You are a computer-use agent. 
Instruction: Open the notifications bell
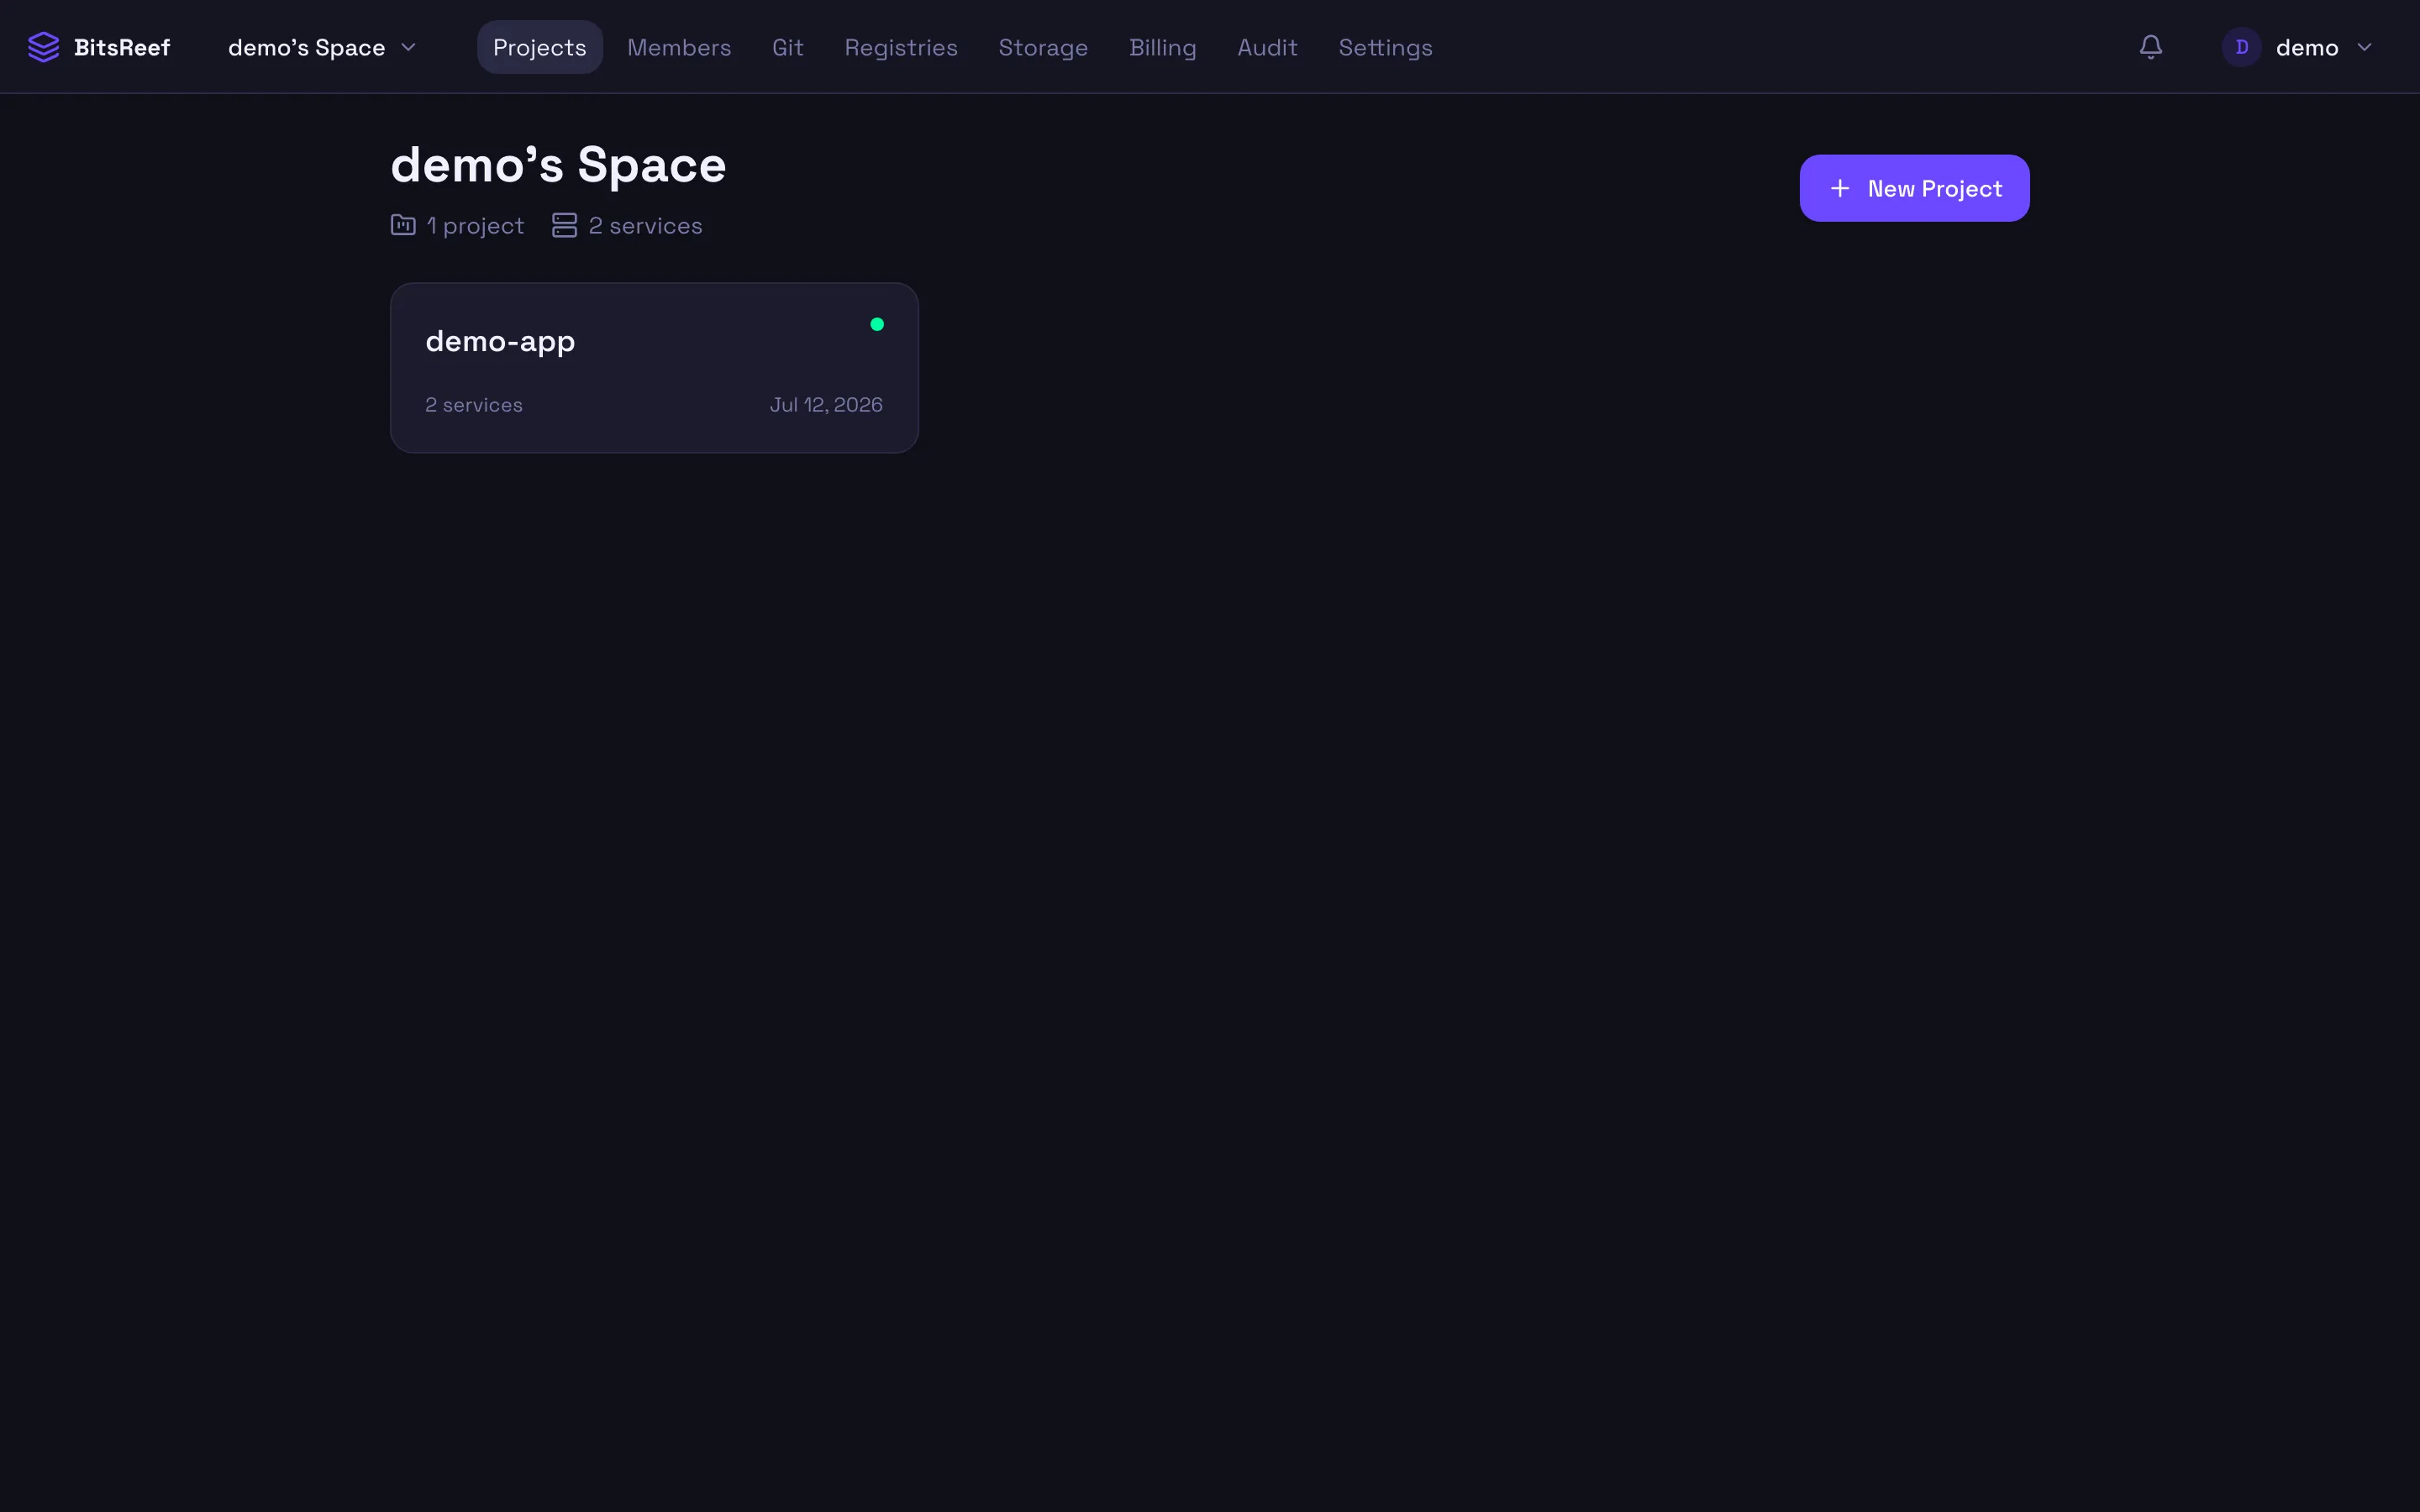(2151, 47)
